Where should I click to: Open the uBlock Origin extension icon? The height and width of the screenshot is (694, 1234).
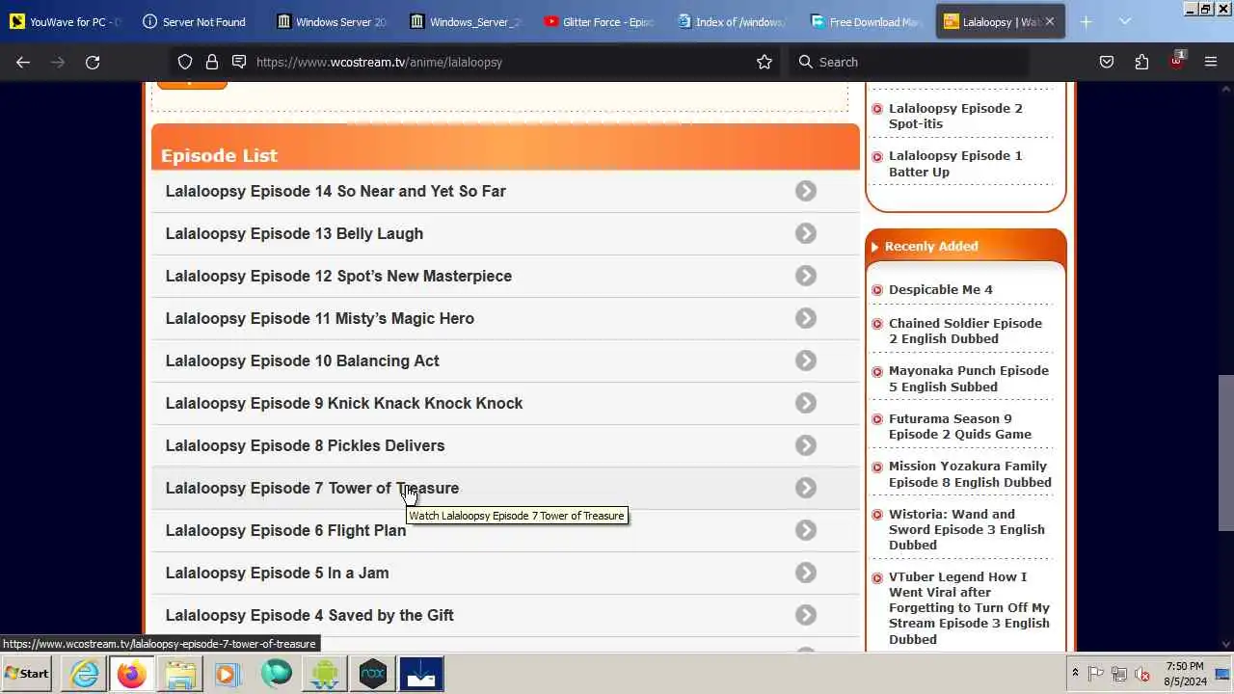(1176, 62)
